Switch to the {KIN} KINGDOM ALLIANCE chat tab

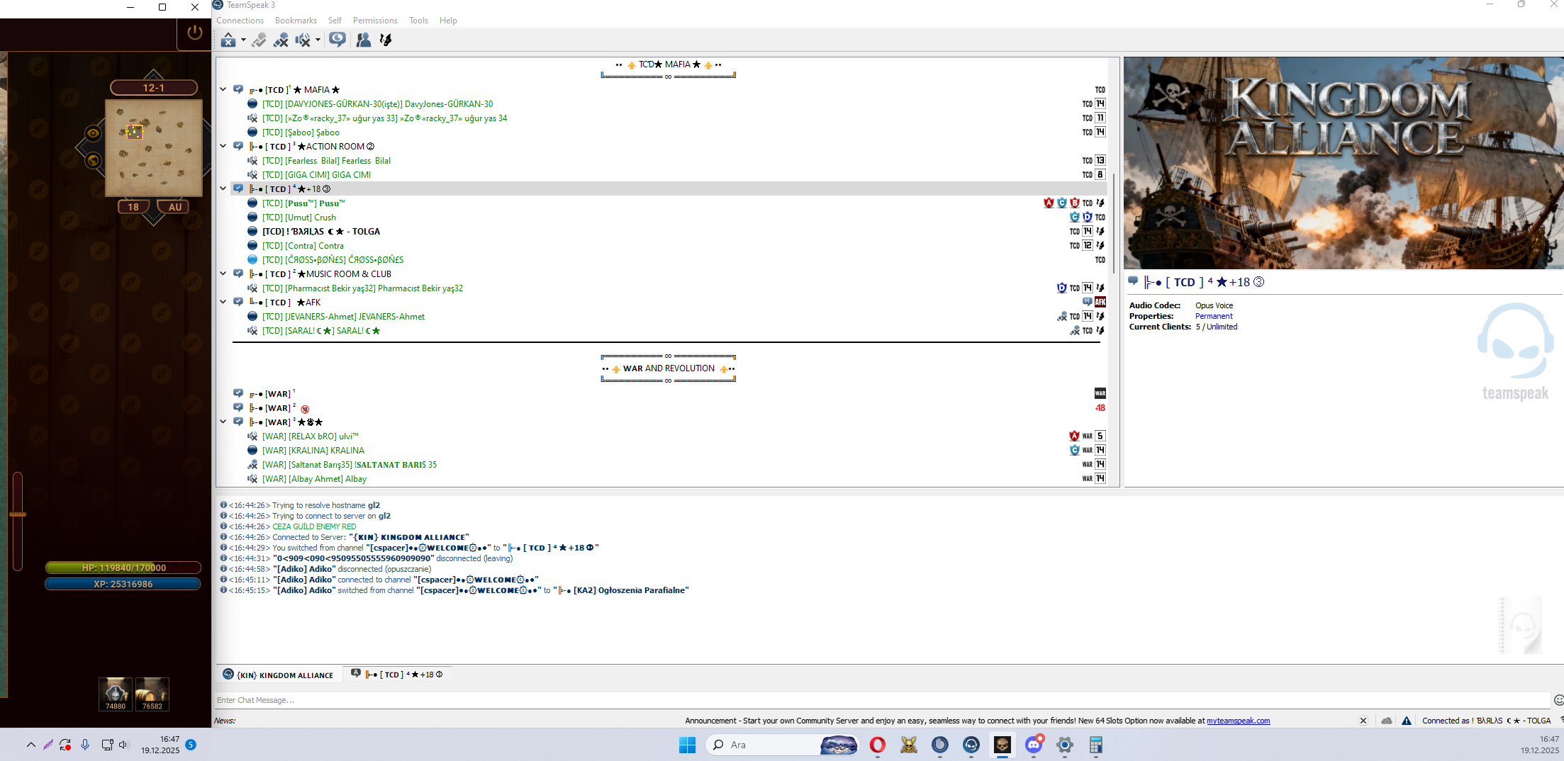pyautogui.click(x=279, y=675)
